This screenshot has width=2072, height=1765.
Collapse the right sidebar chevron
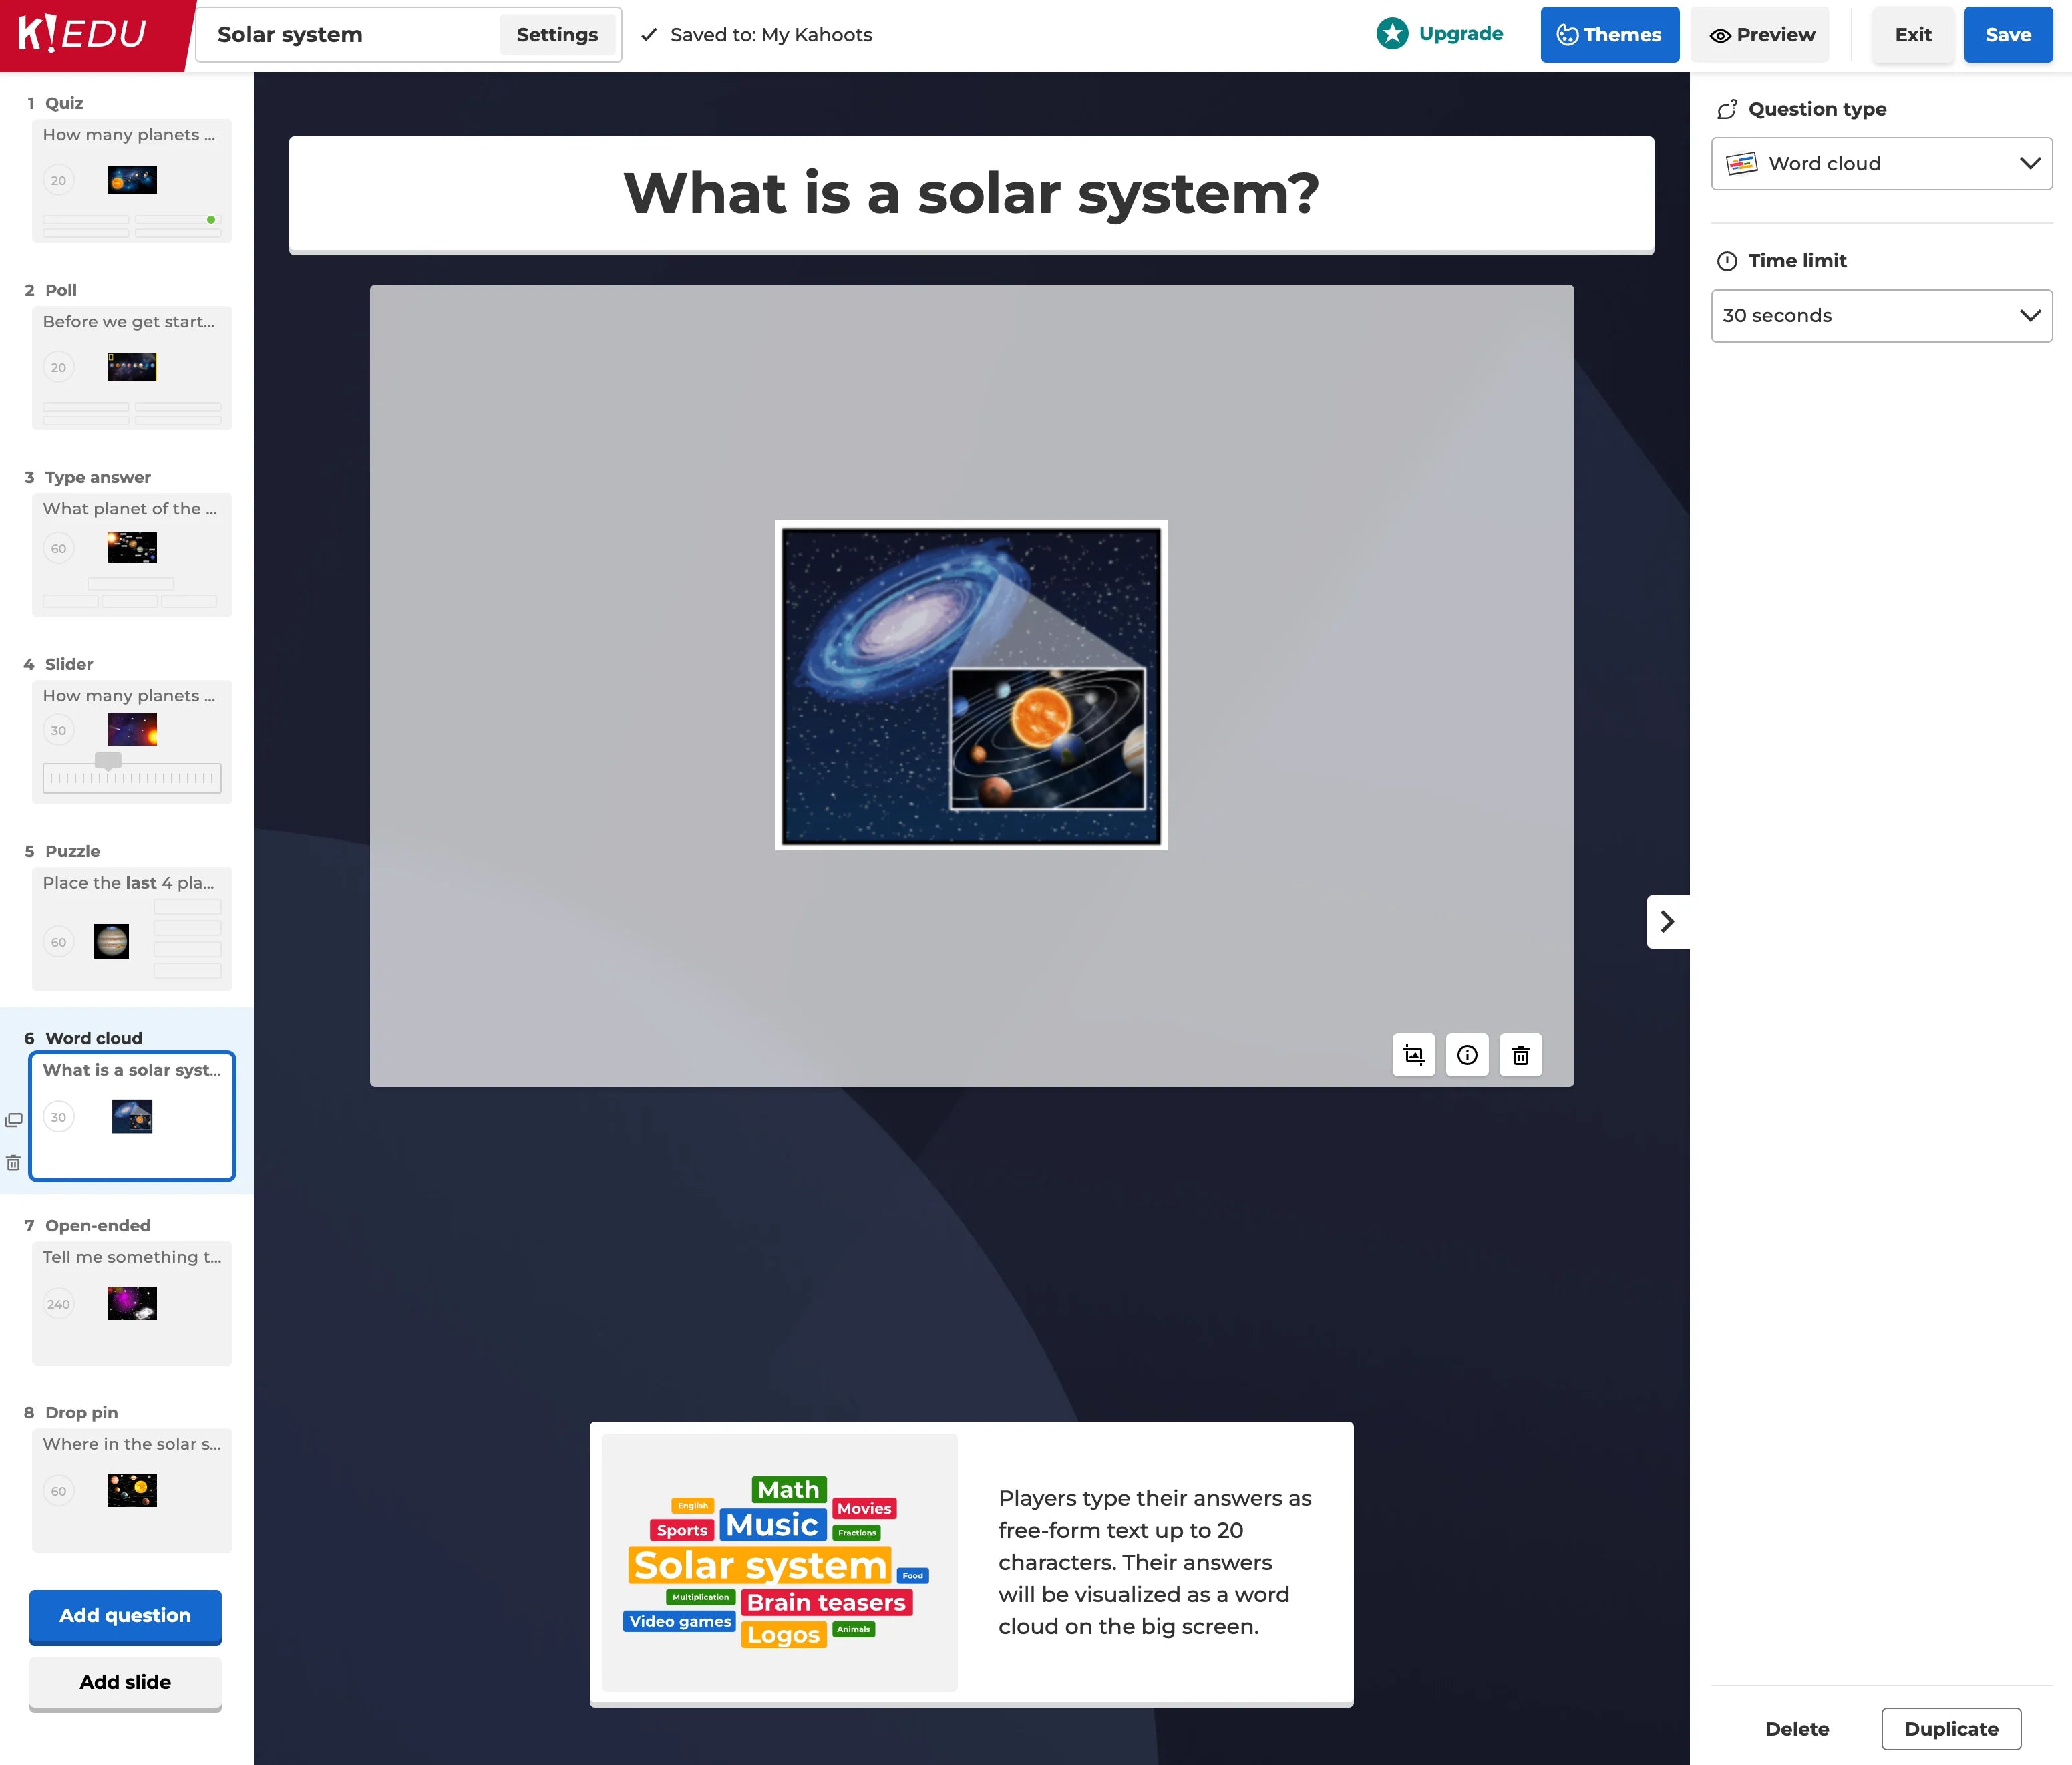pos(1667,921)
